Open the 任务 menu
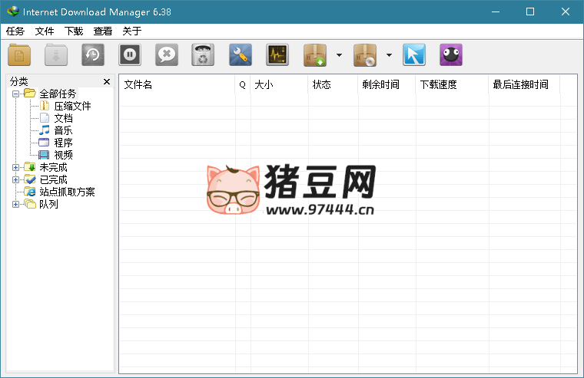Image resolution: width=584 pixels, height=378 pixels. (x=15, y=31)
